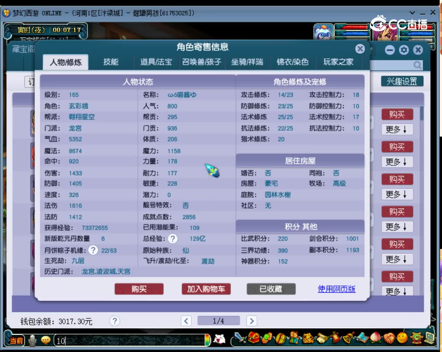
Task: Click the computer monitor icon in bottom toolbar
Action: [430, 338]
